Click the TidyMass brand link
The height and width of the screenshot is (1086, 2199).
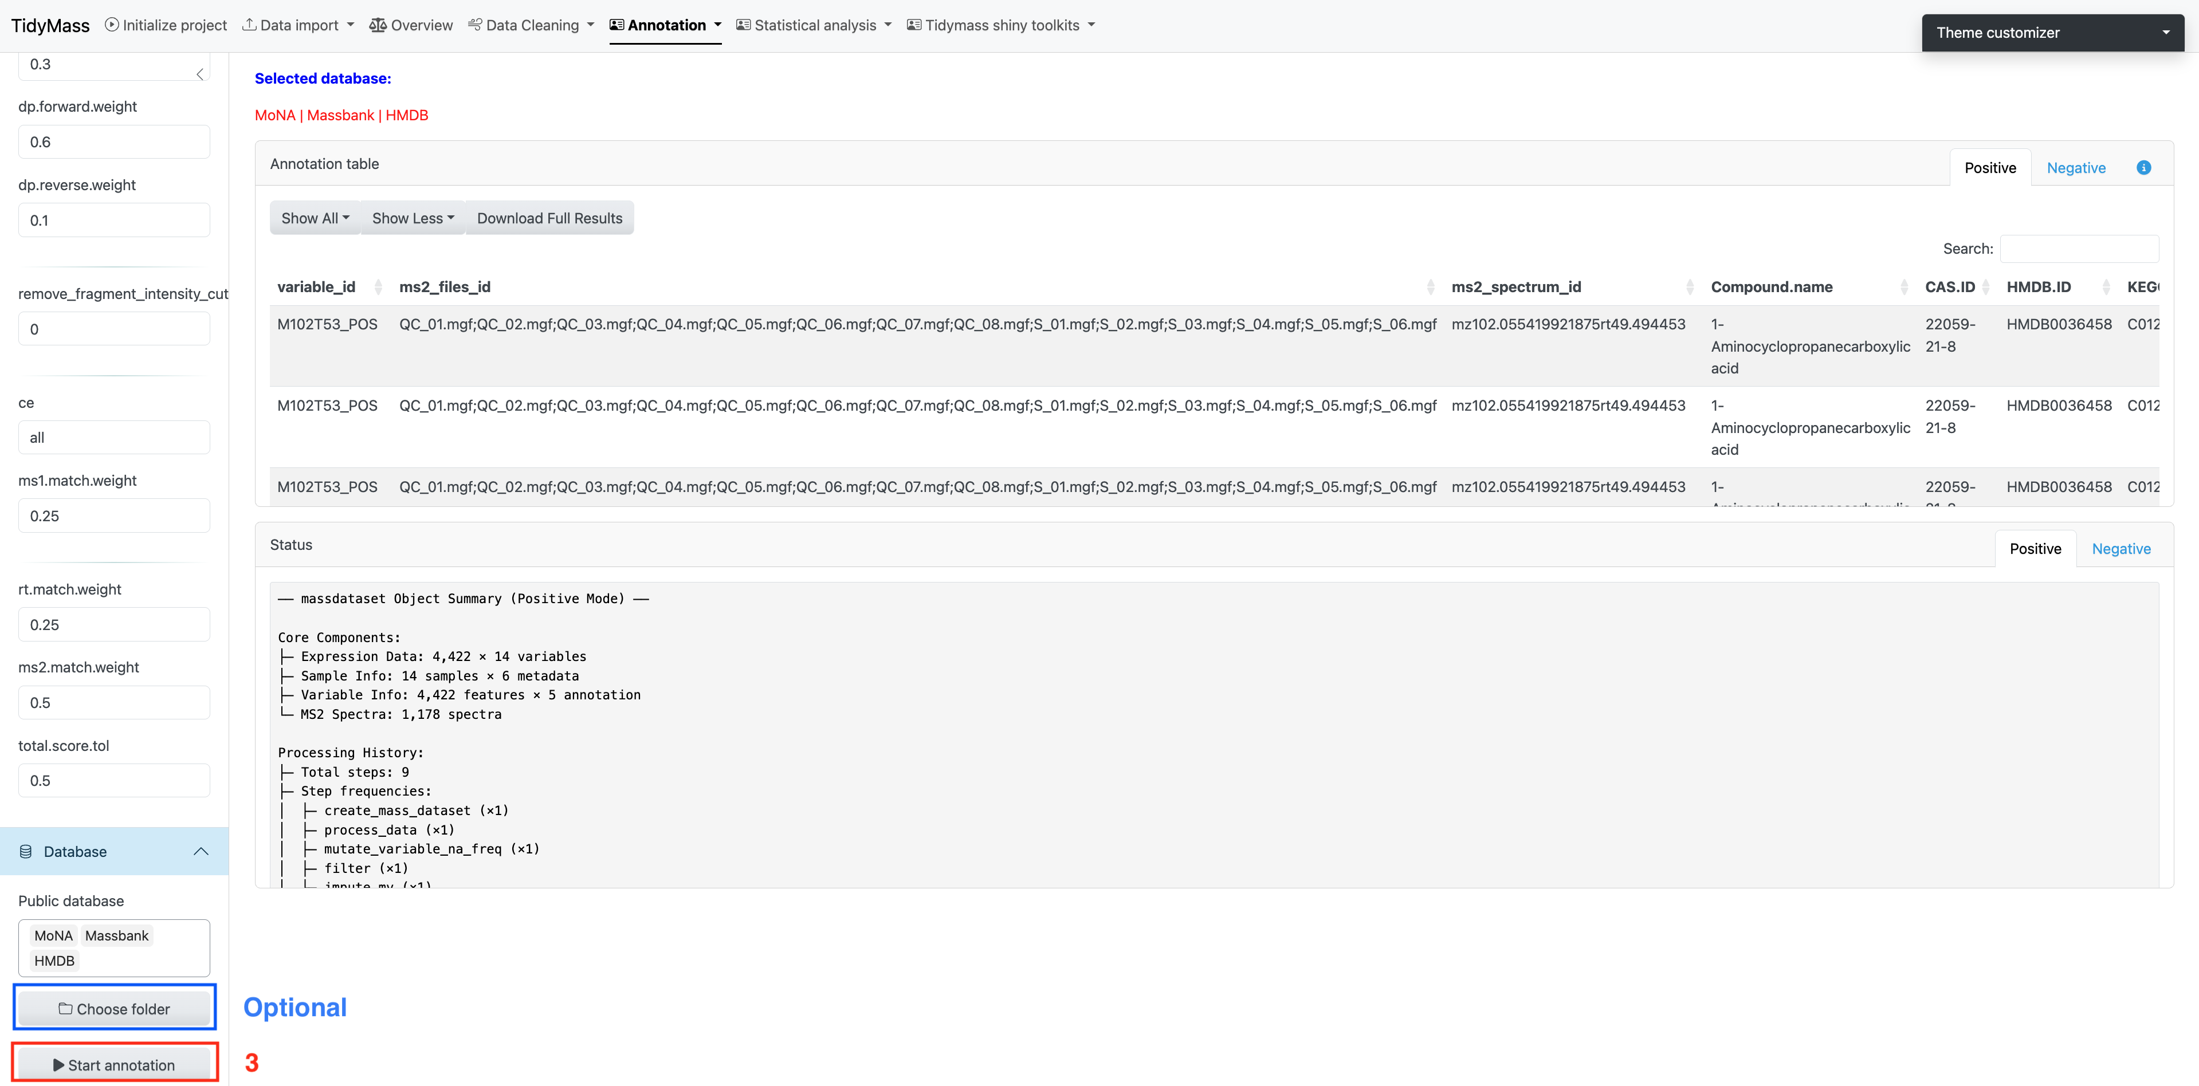point(50,26)
